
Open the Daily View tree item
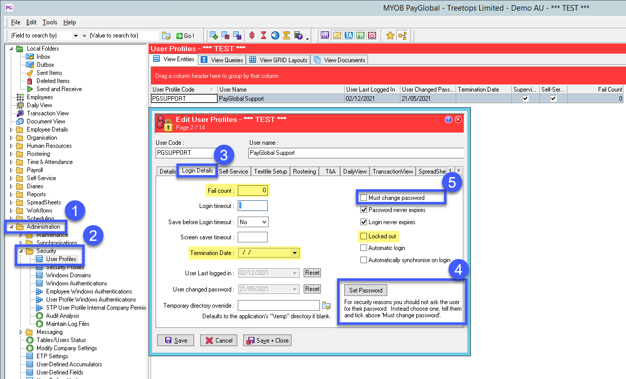(39, 105)
